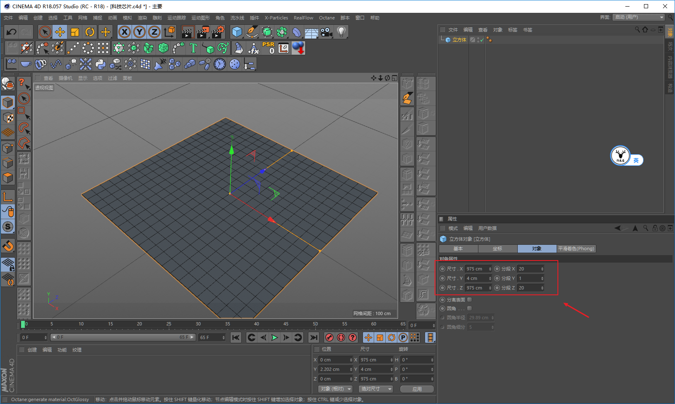Open the spline pen tool

tap(252, 32)
